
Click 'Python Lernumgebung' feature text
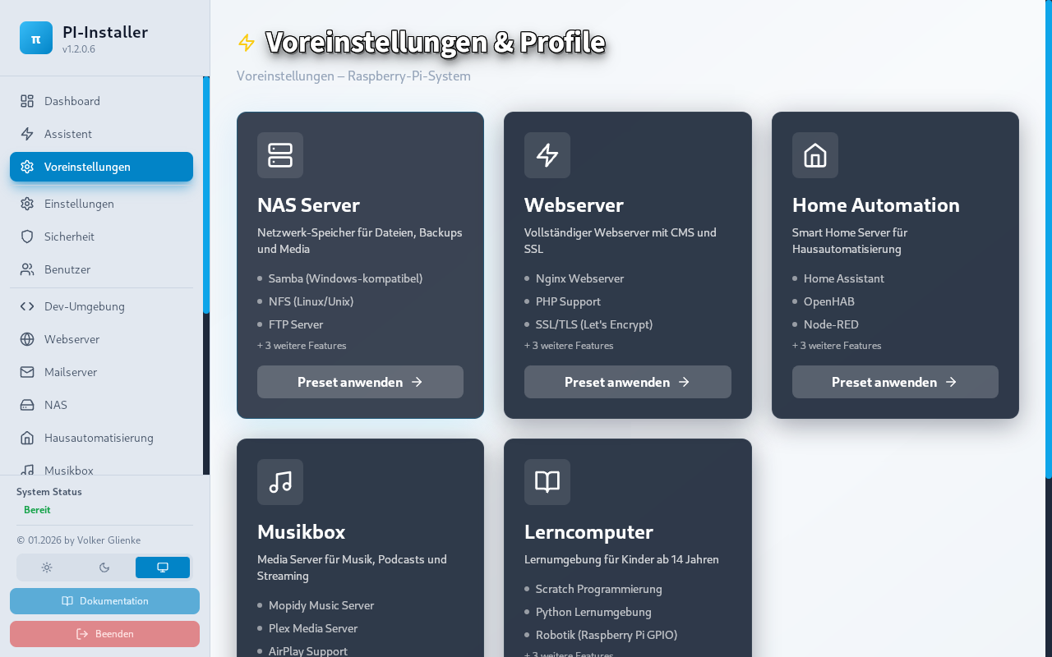point(593,612)
